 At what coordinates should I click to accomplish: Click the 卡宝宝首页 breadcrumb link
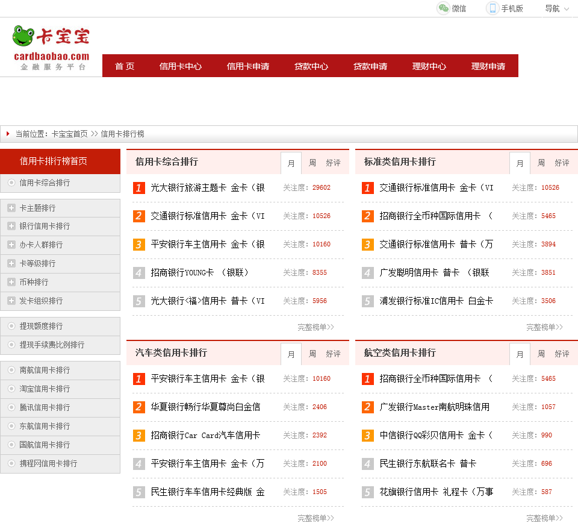[70, 134]
